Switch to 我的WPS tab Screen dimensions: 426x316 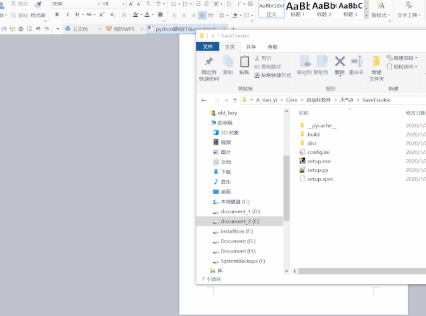point(124,29)
